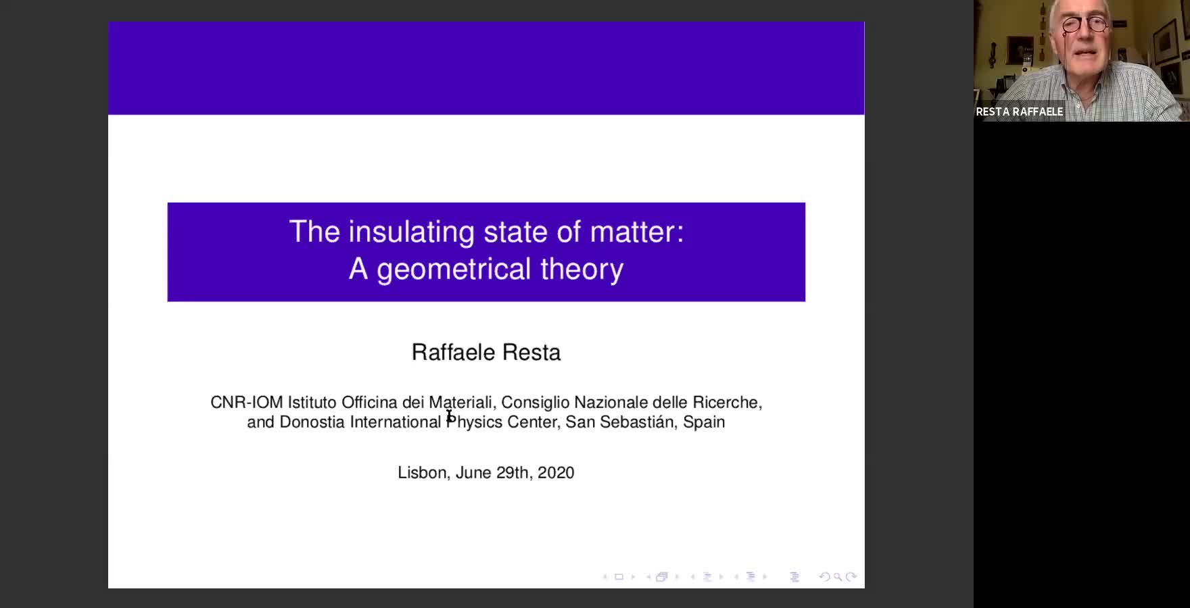Click the 'CNR-IOM Istituto Officina dei Materiali' line
Viewport: 1190px width, 608px height.
pos(486,402)
